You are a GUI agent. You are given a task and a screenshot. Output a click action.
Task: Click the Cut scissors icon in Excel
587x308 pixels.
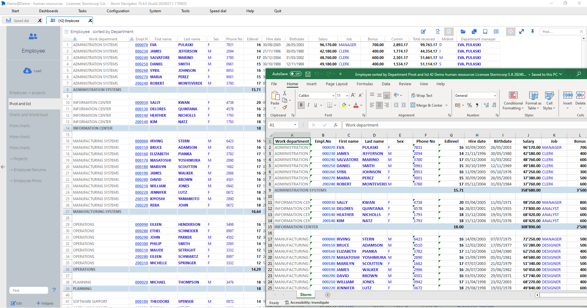[x=285, y=93]
